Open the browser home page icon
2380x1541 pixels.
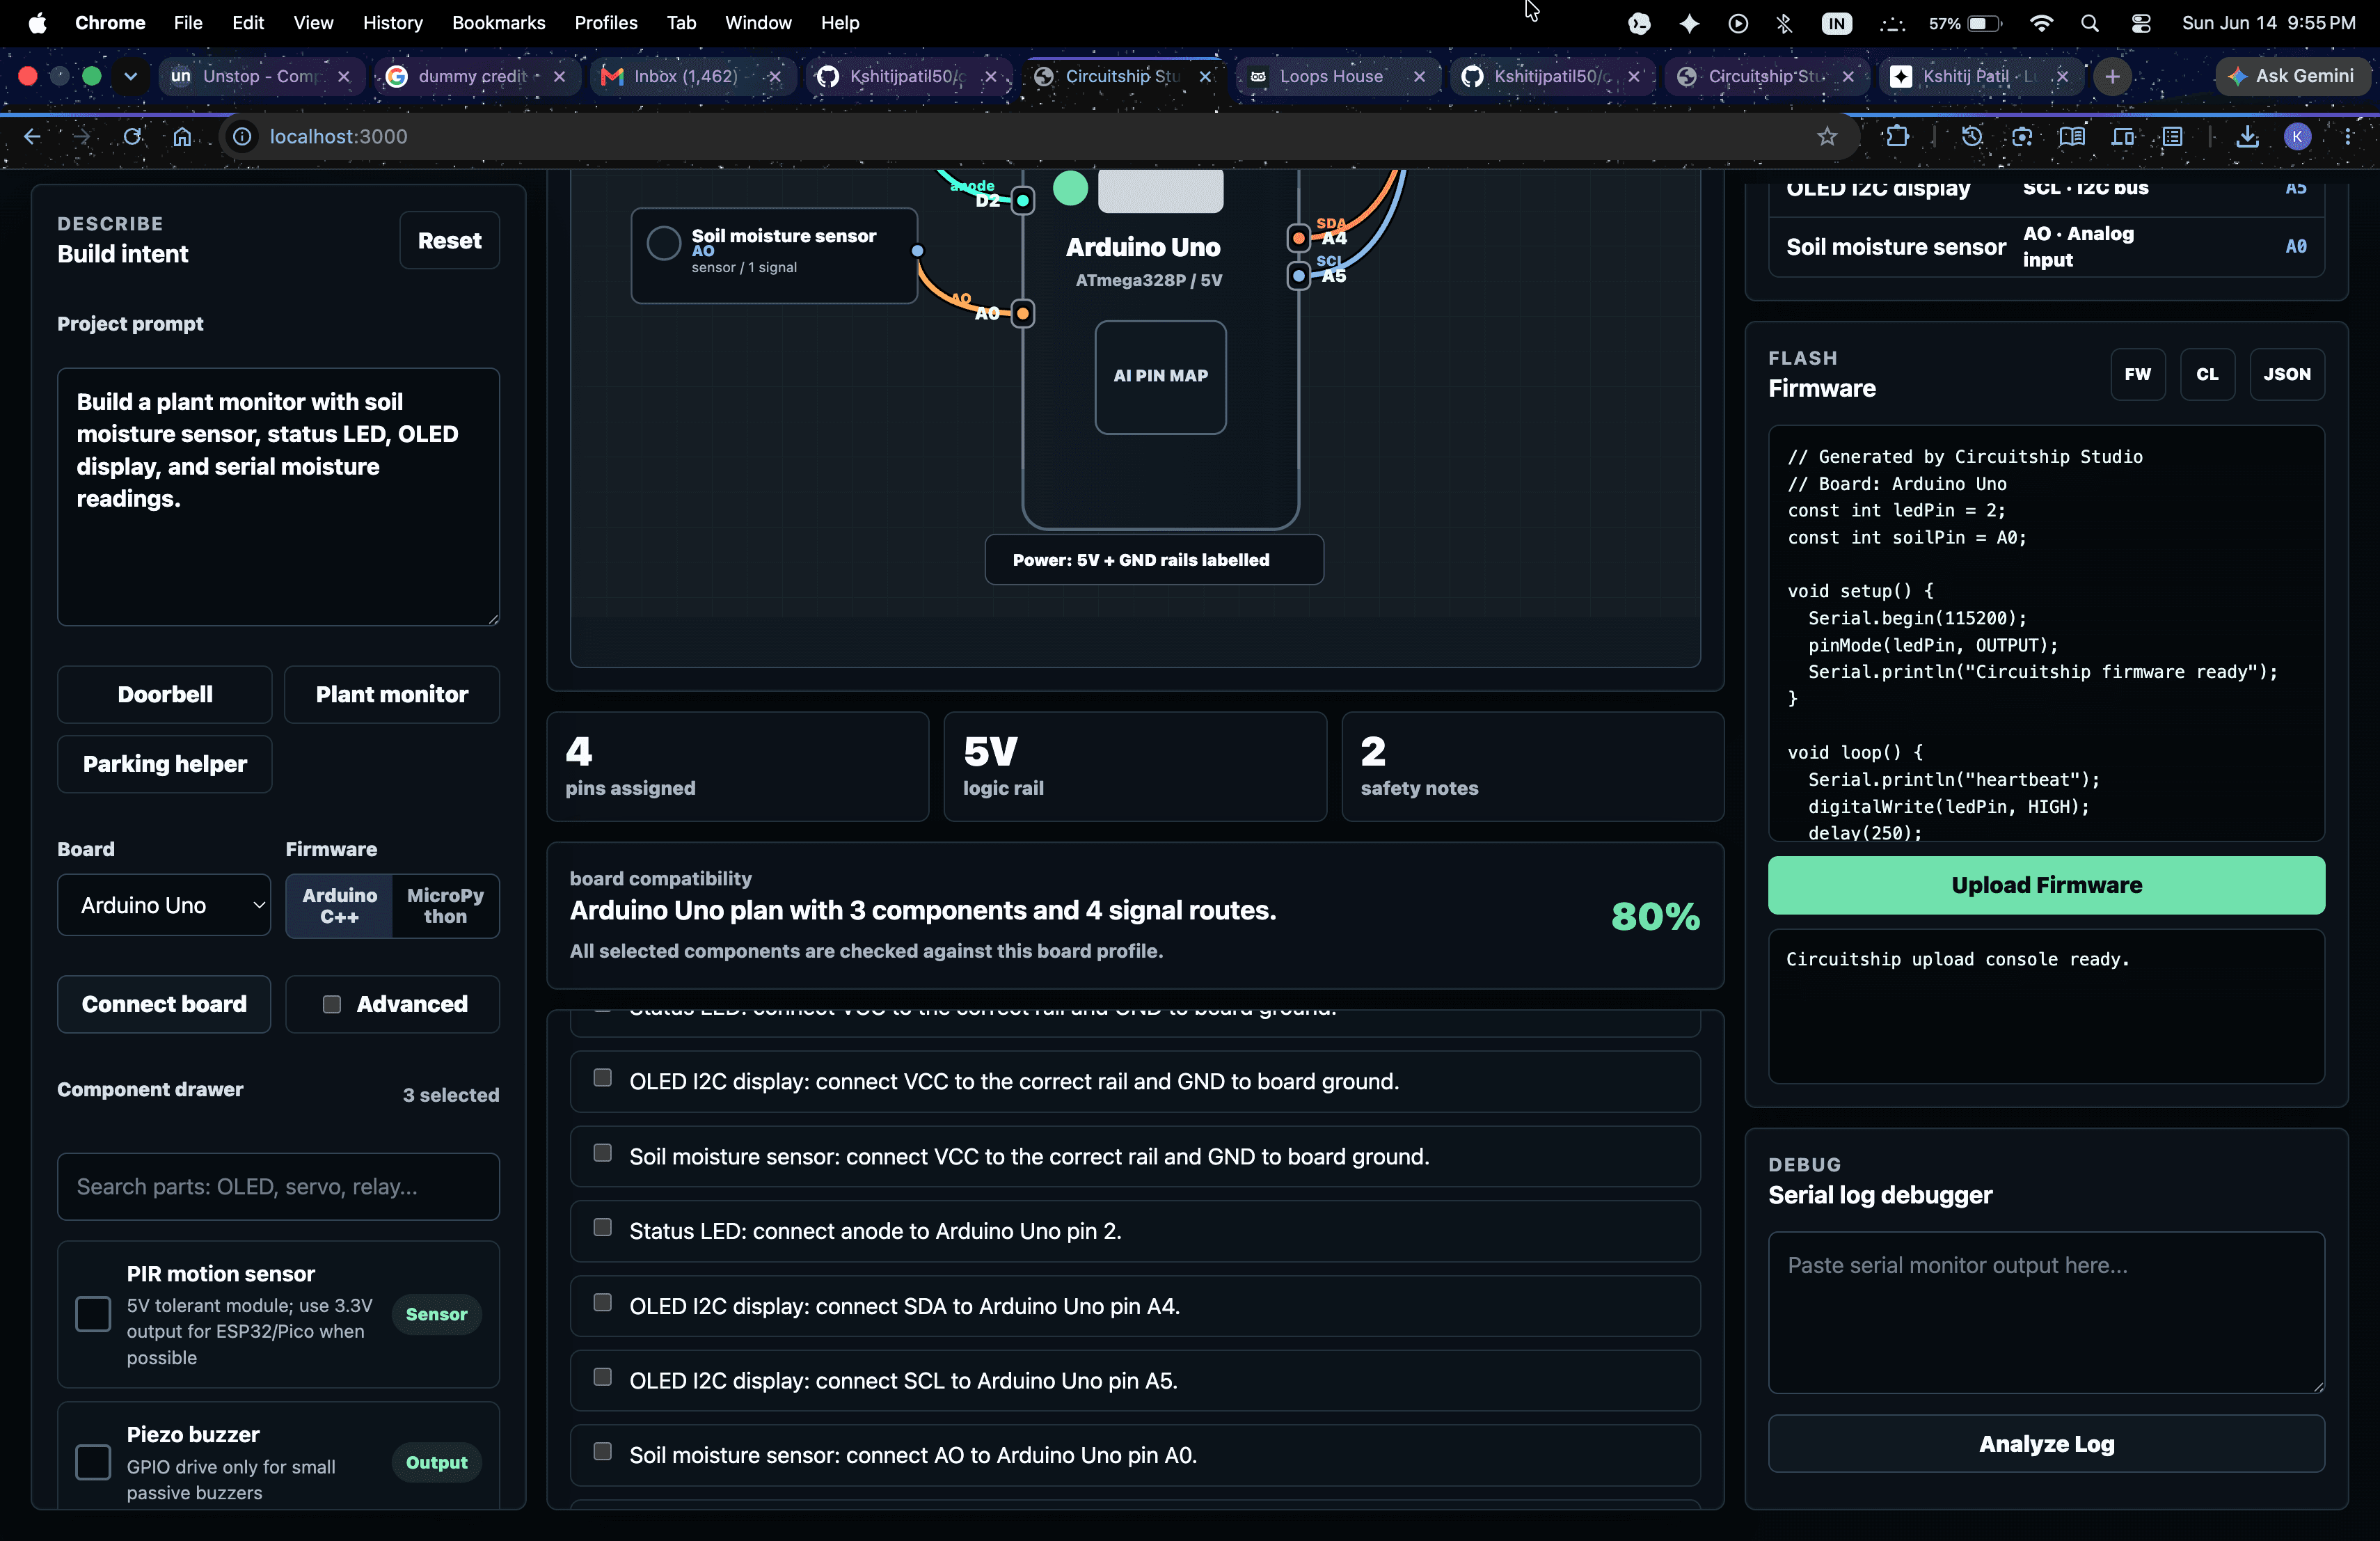click(182, 136)
